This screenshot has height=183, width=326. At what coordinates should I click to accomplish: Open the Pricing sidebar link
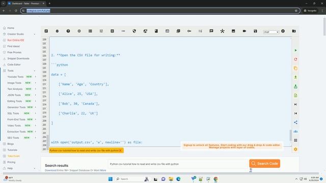click(x=11, y=162)
